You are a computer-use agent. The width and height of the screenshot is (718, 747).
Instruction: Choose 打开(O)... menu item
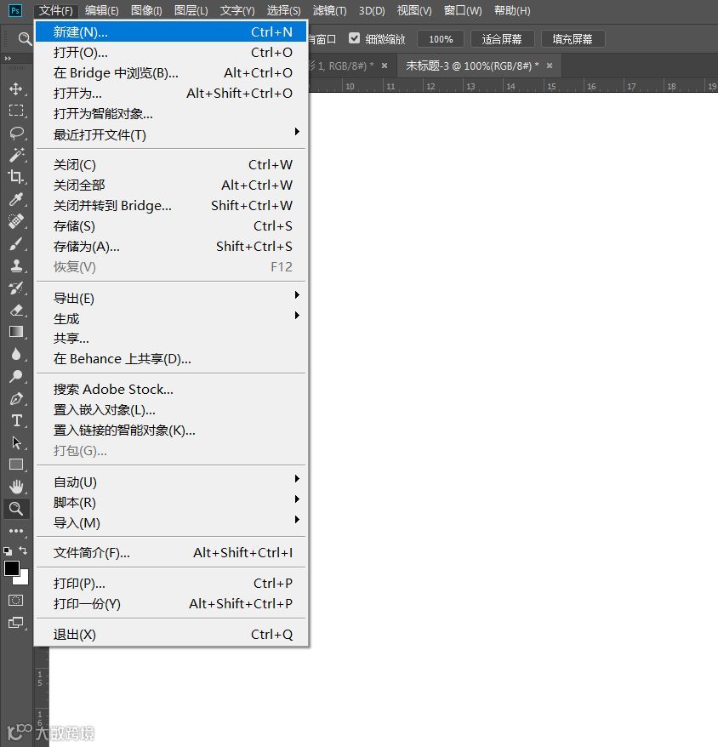click(x=172, y=53)
